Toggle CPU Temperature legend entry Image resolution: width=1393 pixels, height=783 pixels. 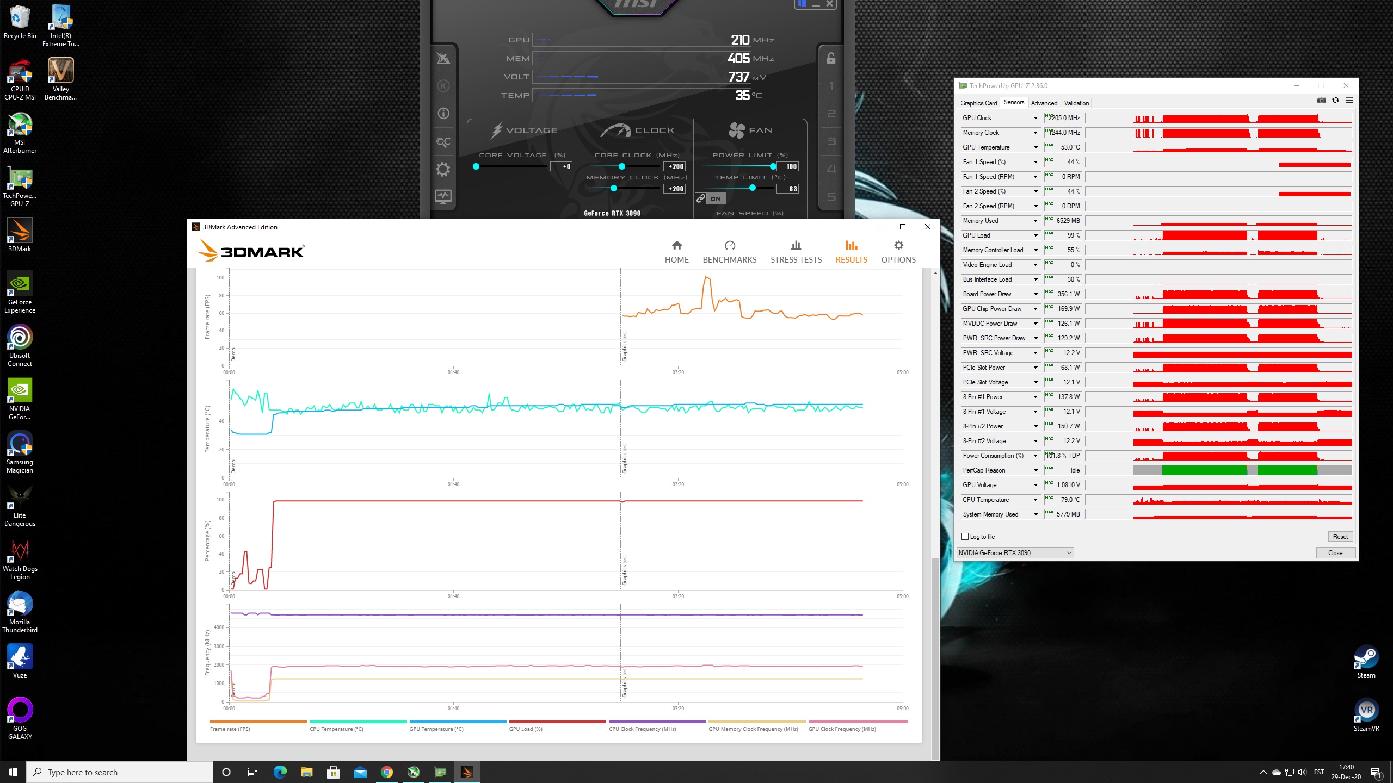[358, 726]
